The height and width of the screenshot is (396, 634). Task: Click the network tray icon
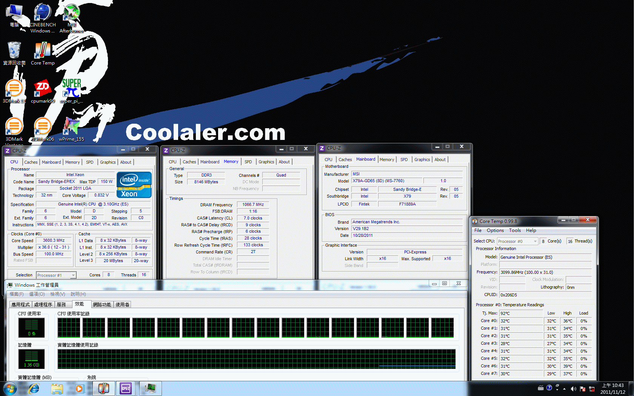click(x=592, y=388)
